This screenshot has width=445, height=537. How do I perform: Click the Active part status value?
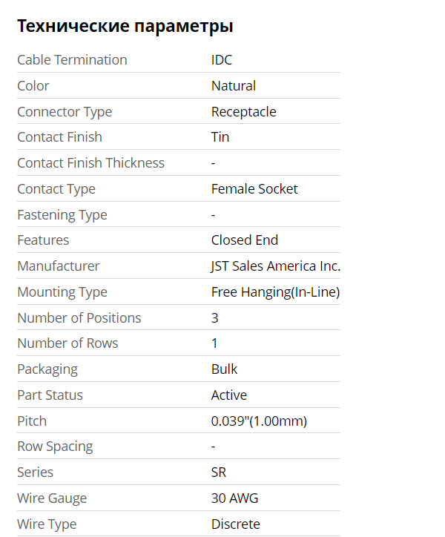pos(229,395)
